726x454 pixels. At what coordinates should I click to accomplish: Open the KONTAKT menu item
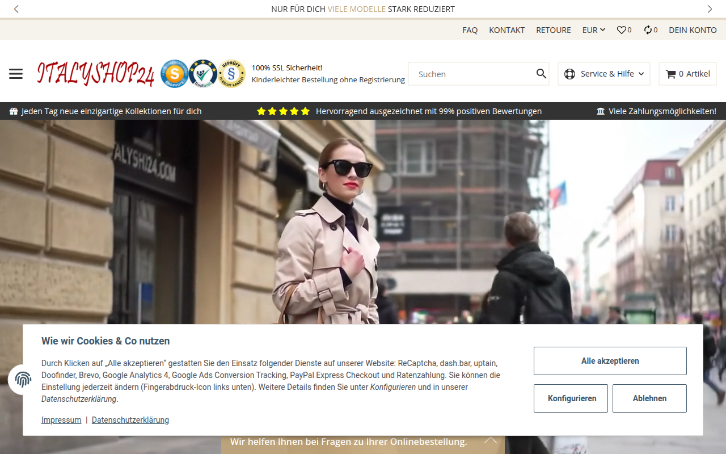coord(507,30)
